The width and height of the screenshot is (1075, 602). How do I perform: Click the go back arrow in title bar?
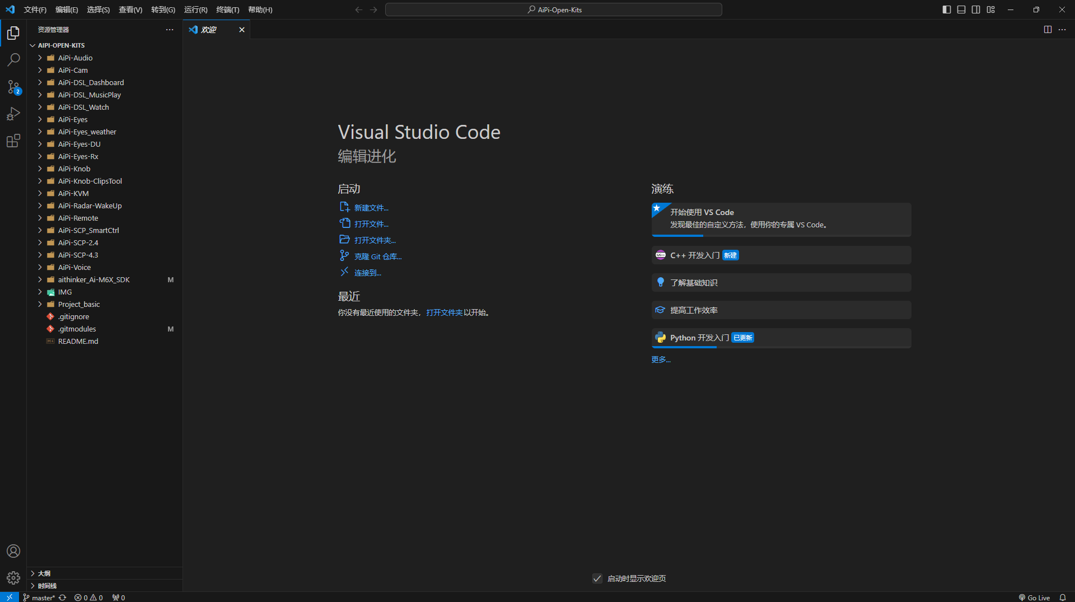[359, 10]
